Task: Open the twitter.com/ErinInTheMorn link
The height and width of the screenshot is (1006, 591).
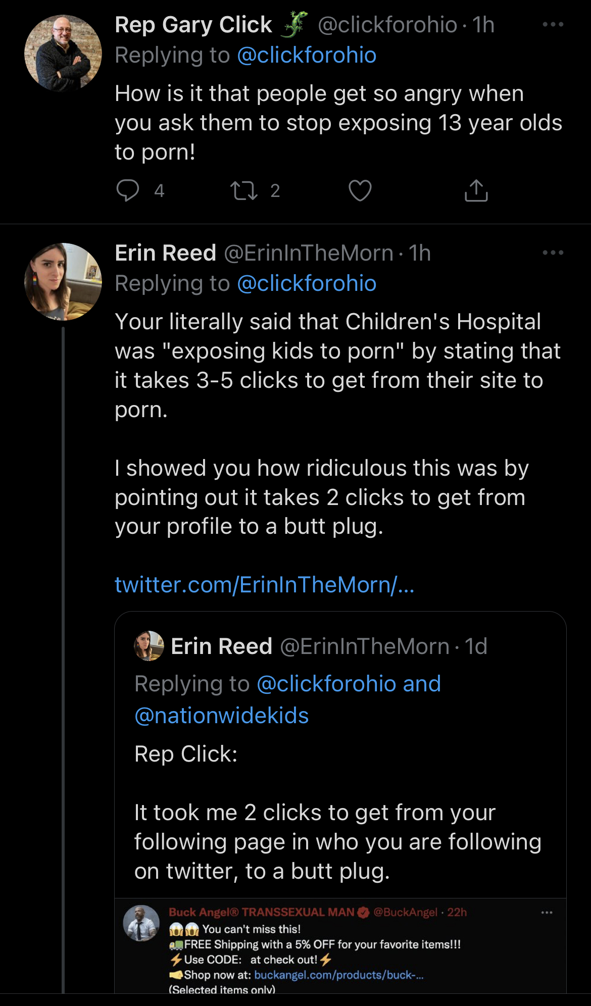Action: point(264,585)
